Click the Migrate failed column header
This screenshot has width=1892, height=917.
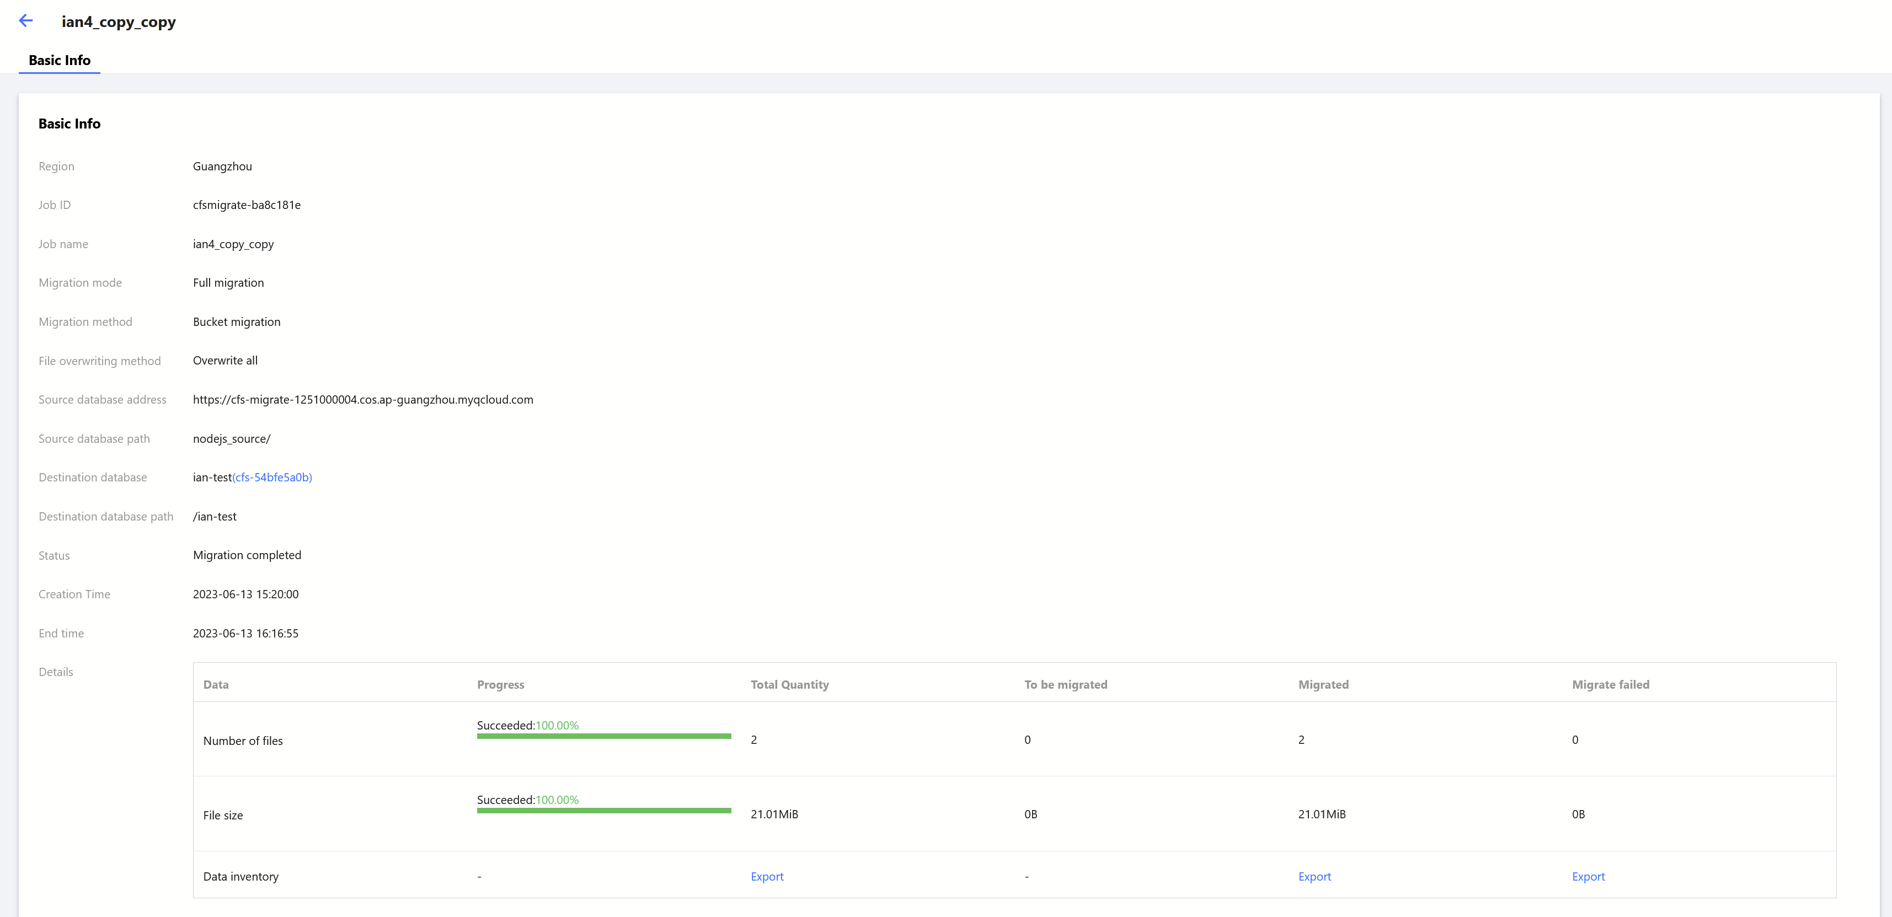click(x=1610, y=684)
